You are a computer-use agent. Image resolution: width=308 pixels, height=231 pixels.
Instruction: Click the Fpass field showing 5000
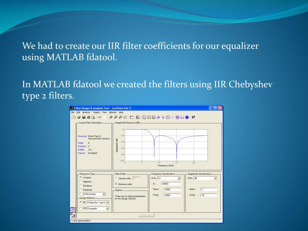tap(172, 189)
